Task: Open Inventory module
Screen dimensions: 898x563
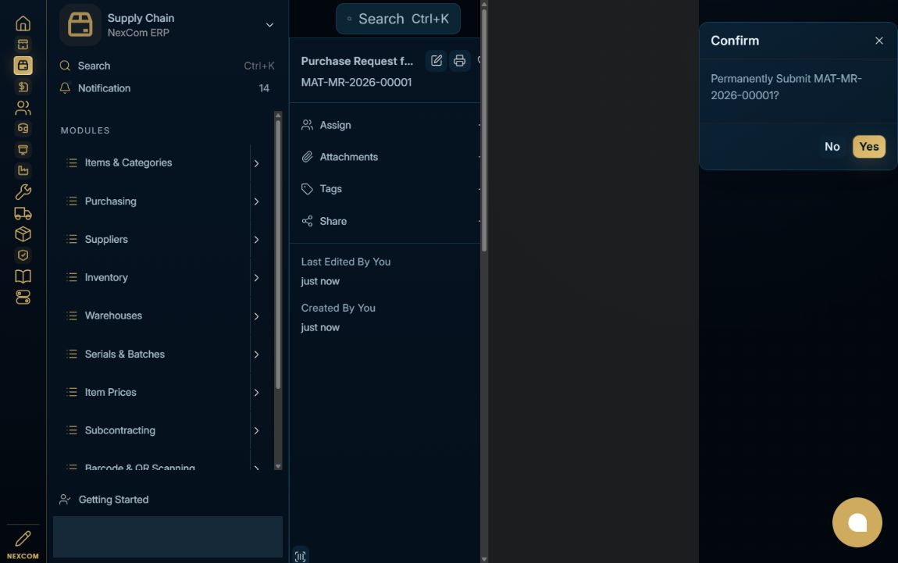Action: [x=106, y=277]
